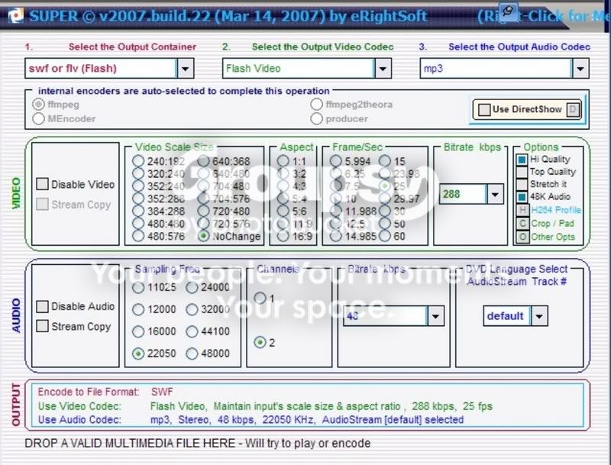This screenshot has width=611, height=465.
Task: Select the 16:9 aspect ratio
Action: pos(283,236)
